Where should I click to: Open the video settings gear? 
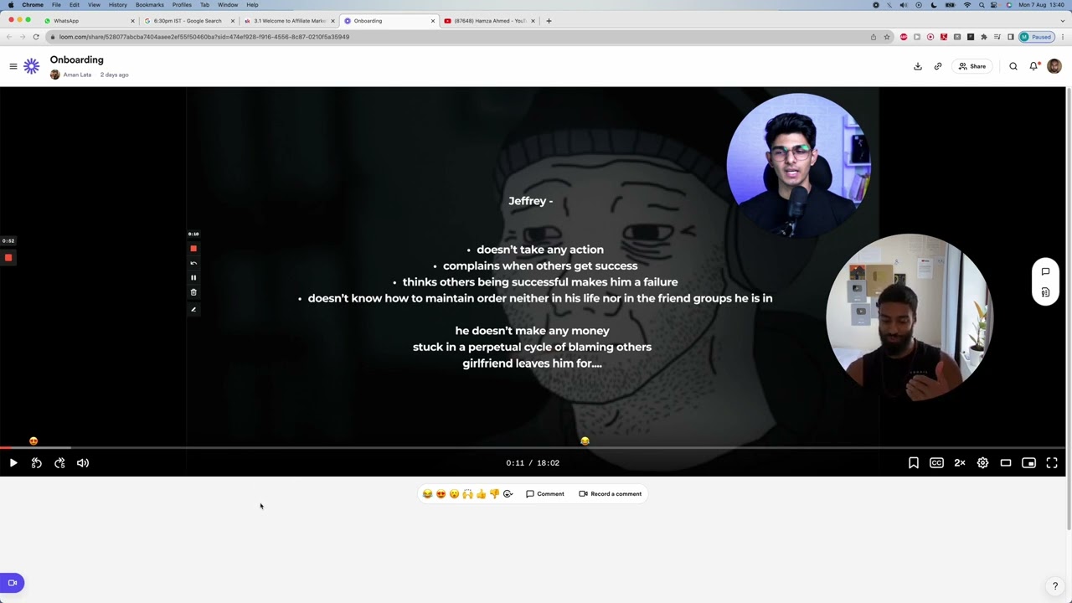[x=982, y=463]
